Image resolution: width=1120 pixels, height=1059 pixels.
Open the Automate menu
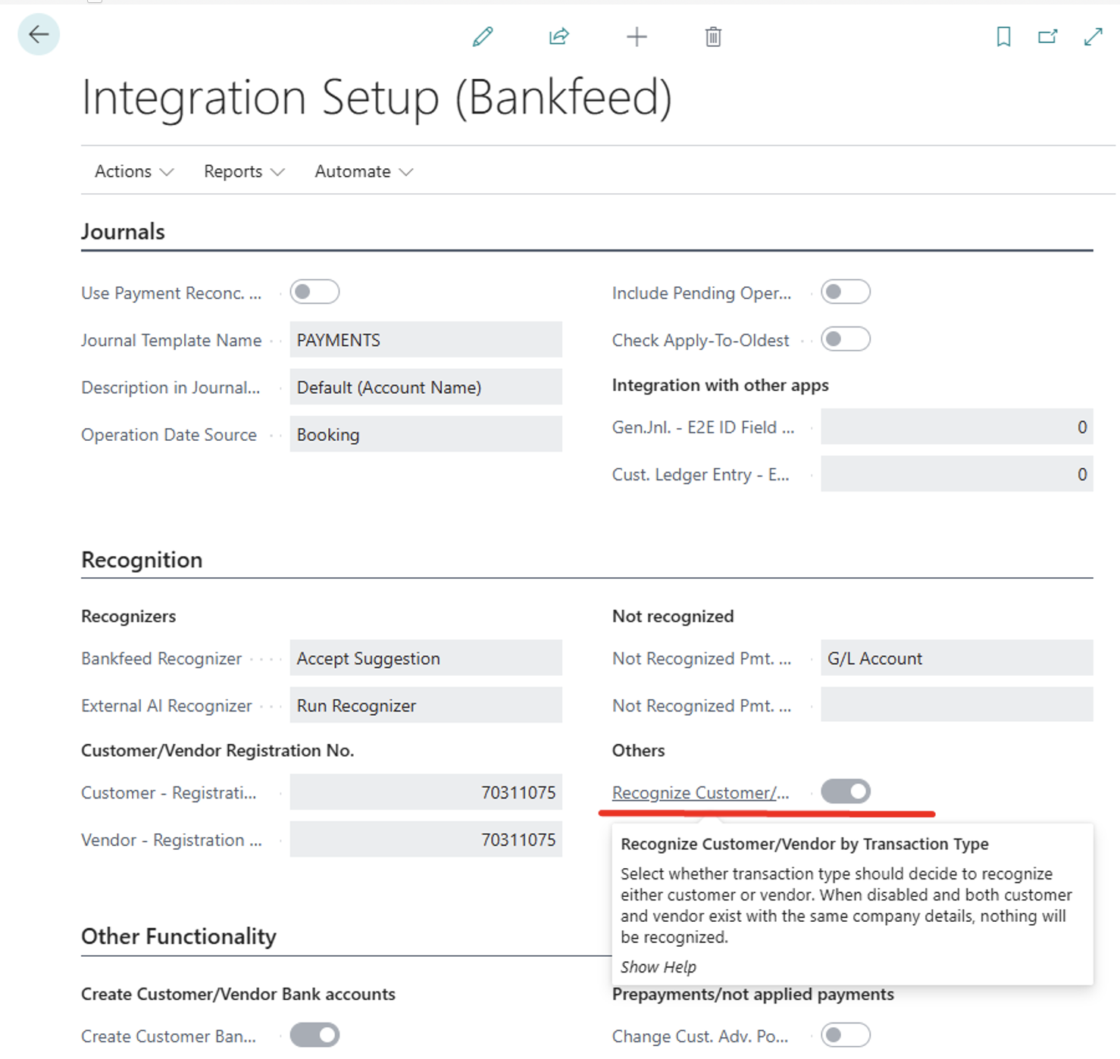364,172
